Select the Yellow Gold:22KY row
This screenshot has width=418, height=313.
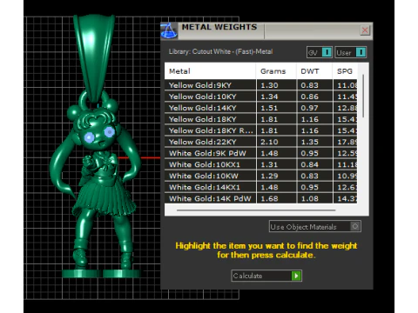(x=261, y=142)
